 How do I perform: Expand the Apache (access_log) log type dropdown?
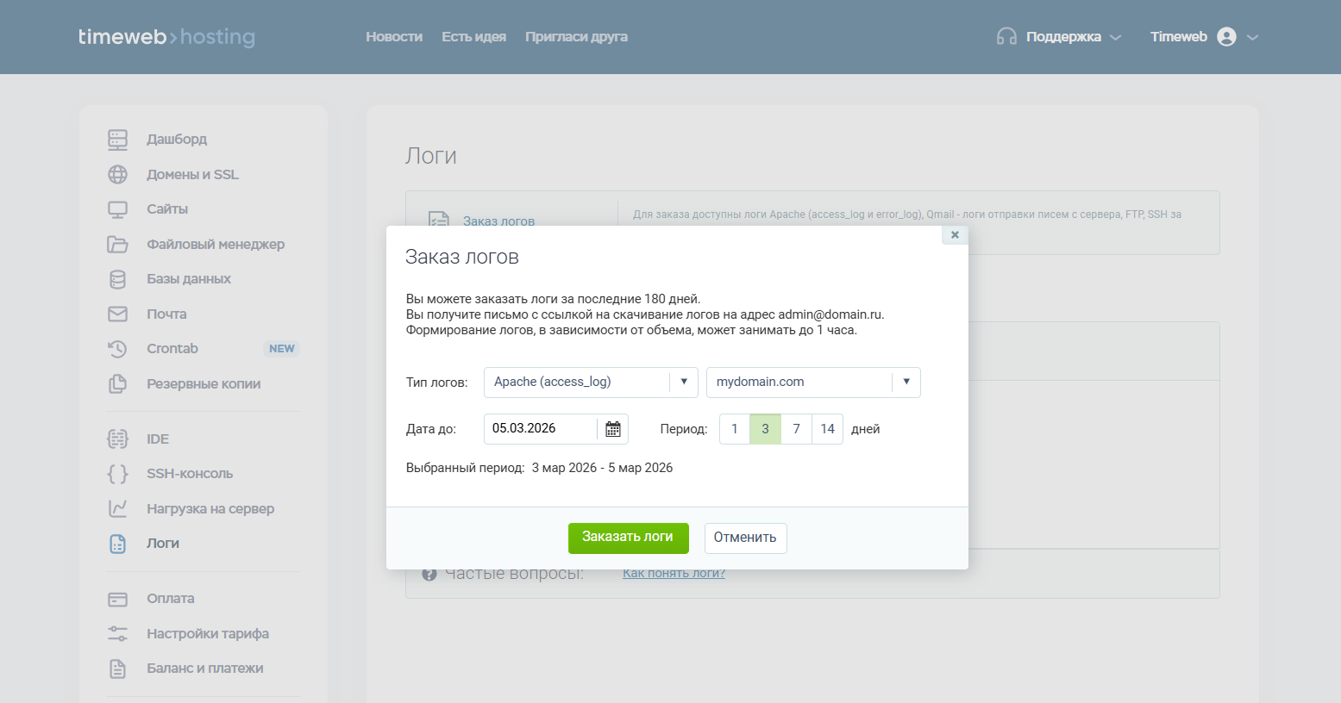pos(683,383)
